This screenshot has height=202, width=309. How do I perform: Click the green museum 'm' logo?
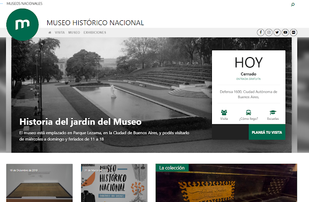point(23,25)
